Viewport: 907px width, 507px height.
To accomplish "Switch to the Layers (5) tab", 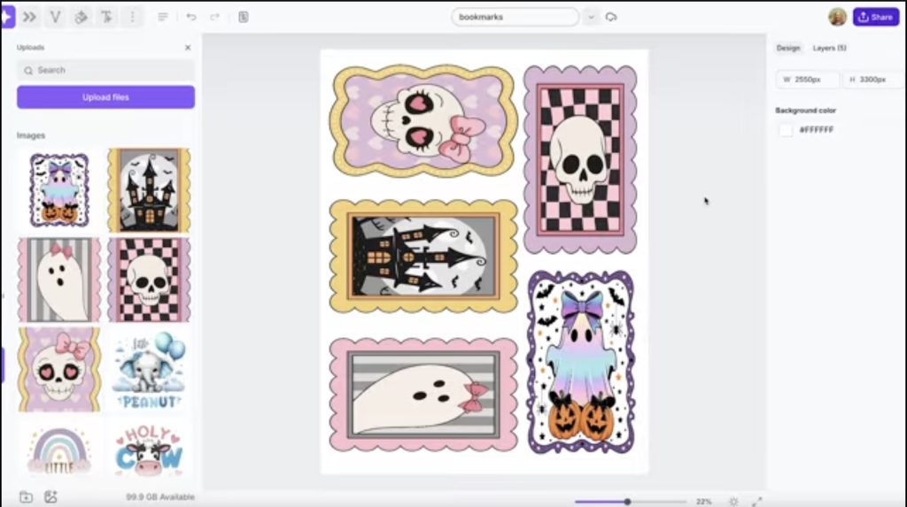I will 829,48.
